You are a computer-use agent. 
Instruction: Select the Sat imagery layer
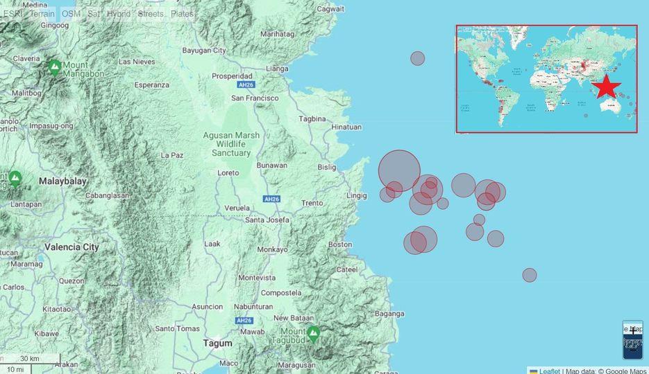coord(93,14)
